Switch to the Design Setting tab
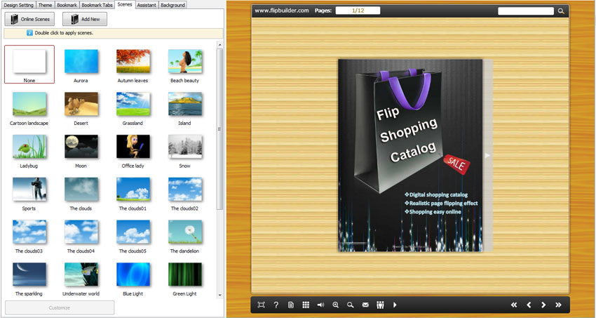Viewport: 596px width, 318px height. [x=18, y=5]
